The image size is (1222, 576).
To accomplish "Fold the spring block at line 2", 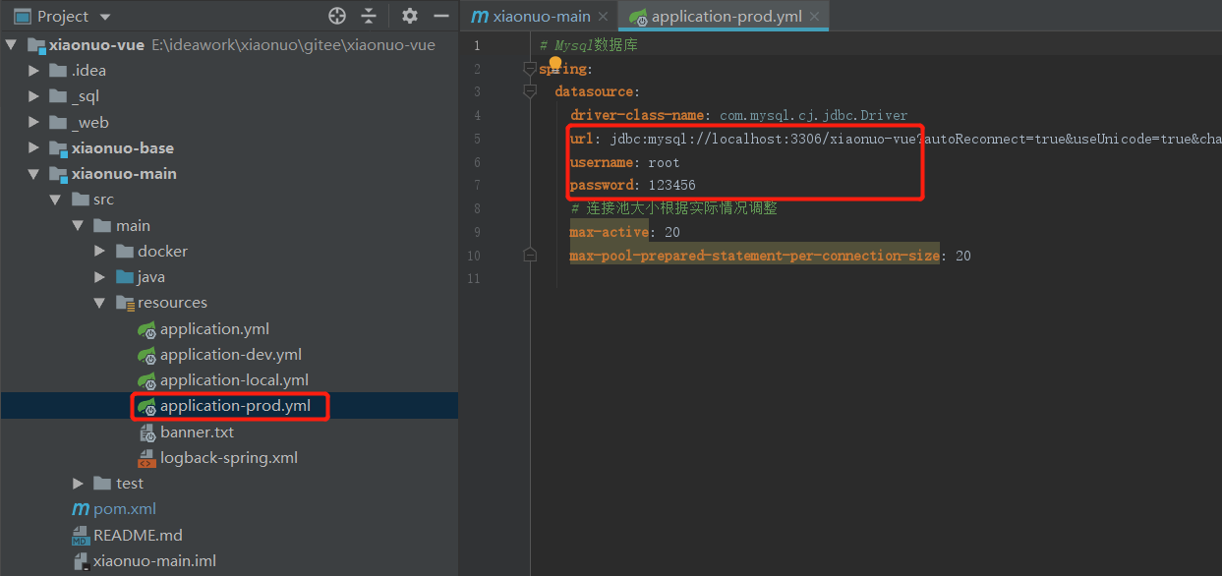I will [x=530, y=69].
